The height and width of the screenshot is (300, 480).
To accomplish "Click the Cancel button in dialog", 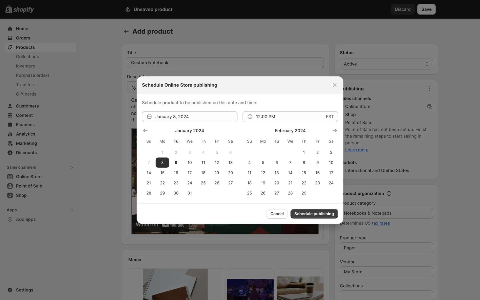I will (277, 214).
